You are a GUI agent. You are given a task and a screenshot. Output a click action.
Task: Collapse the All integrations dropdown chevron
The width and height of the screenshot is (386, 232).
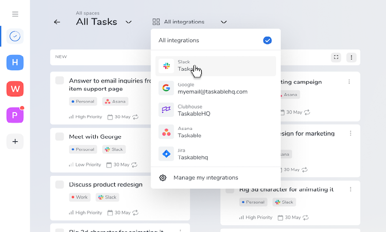tap(223, 22)
